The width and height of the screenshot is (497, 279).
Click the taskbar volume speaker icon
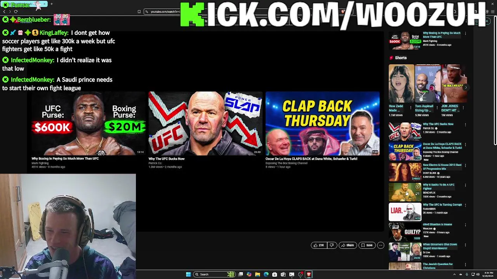(478, 274)
